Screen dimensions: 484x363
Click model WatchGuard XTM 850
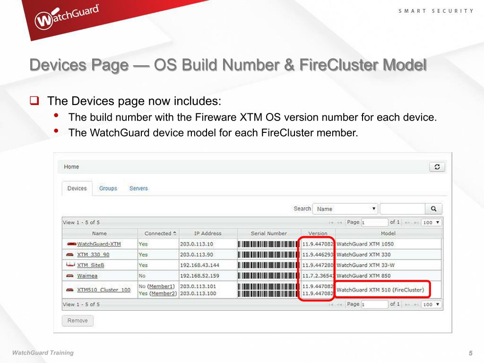pos(363,276)
